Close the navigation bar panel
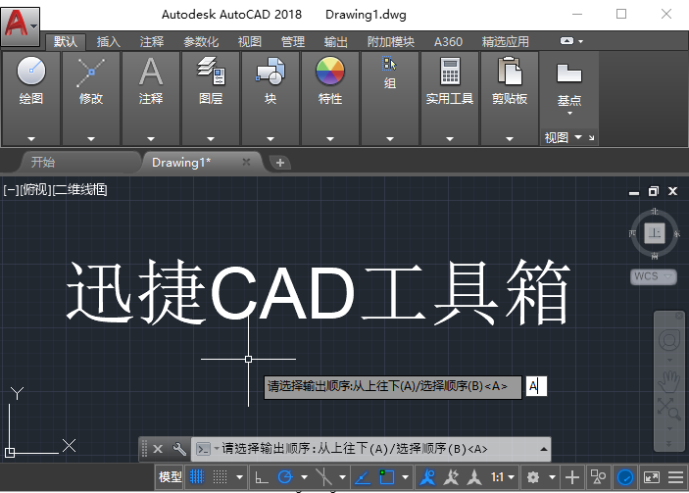This screenshot has width=689, height=493. click(x=679, y=316)
